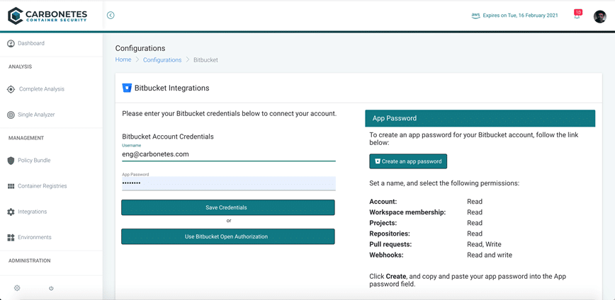Screen dimensions: 615x300
Task: Click the Single Analyzer icon
Action: click(11, 115)
